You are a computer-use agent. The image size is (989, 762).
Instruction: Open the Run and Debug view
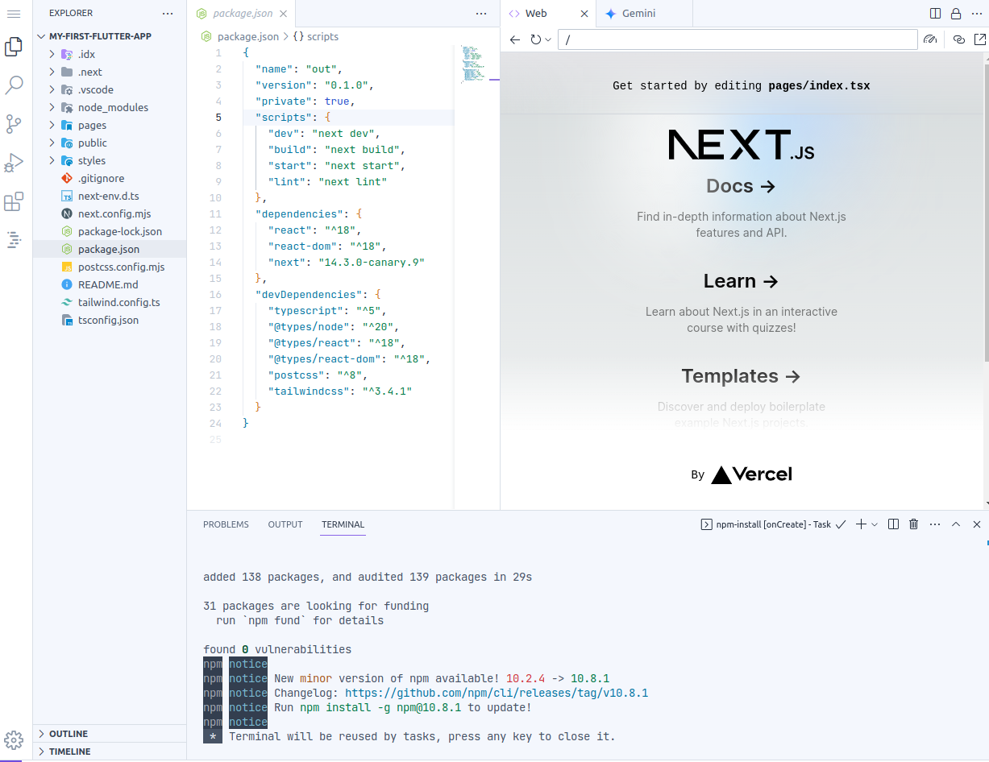14,162
